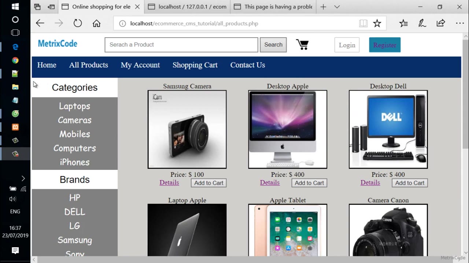Viewport: 469px width, 263px height.
Task: Add Desktop Dell to cart
Action: click(x=410, y=183)
